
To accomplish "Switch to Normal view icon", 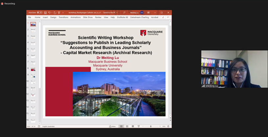I will click(121, 126).
